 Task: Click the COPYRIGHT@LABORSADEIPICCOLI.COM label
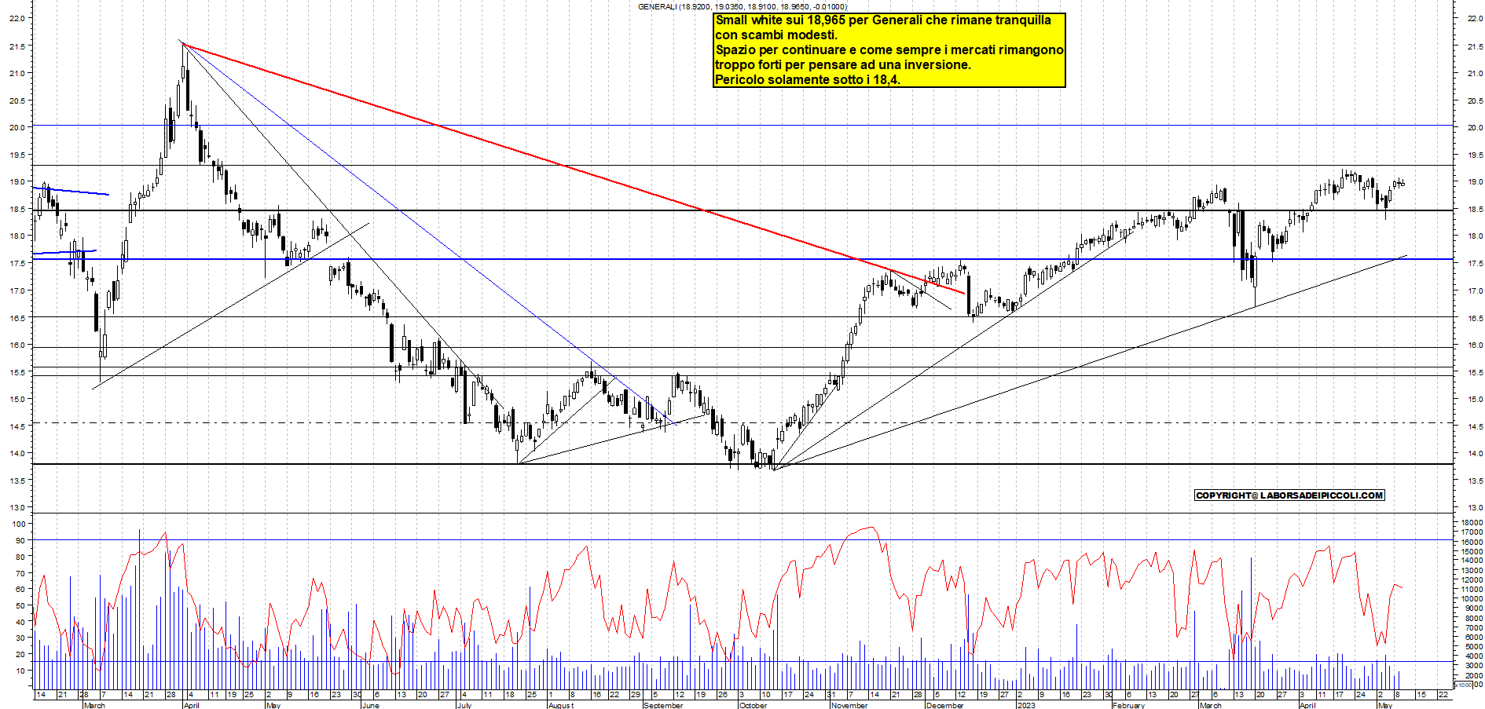1289,495
